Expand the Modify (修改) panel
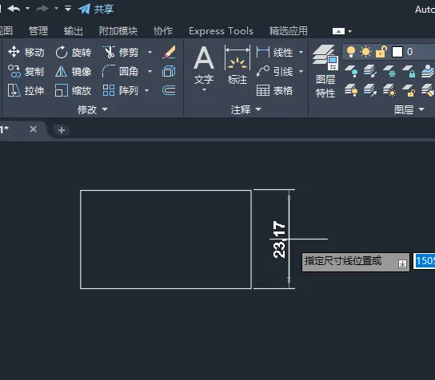 (x=93, y=109)
